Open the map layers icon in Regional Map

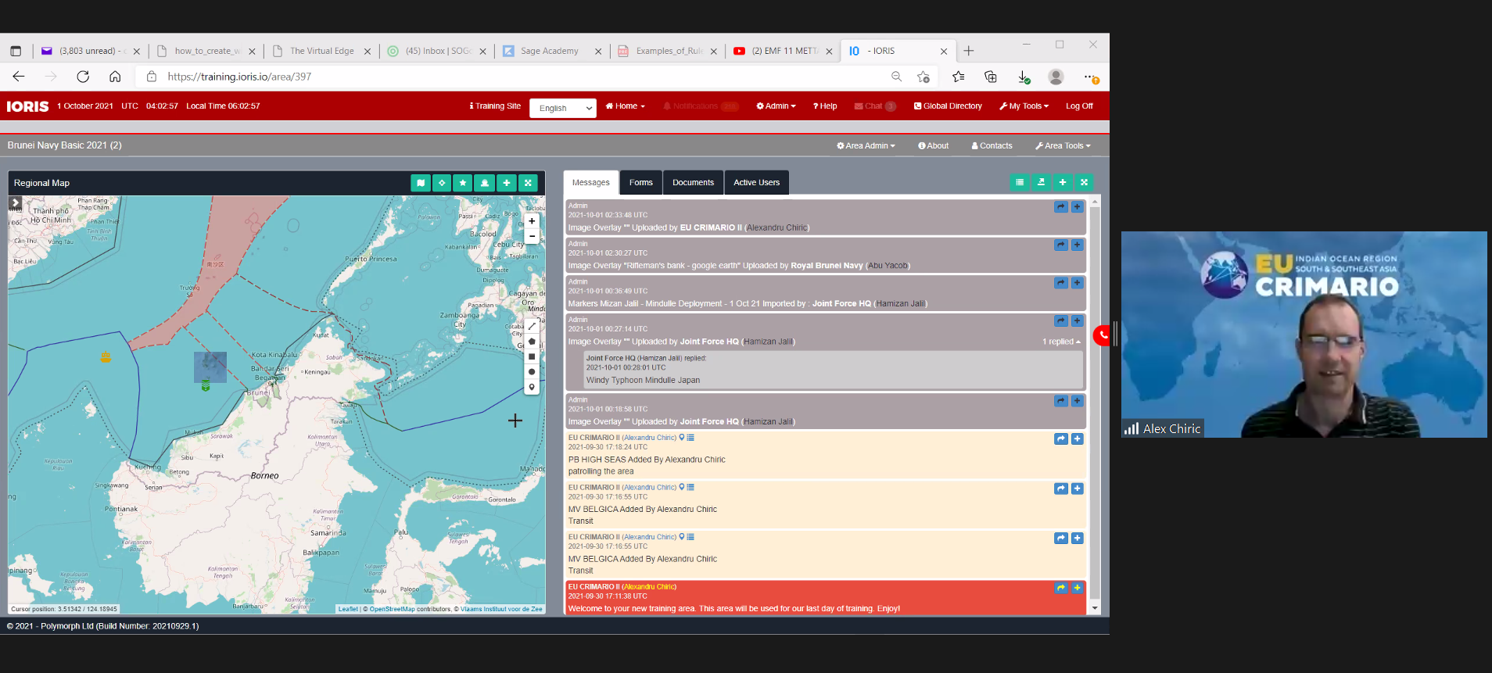(x=421, y=183)
